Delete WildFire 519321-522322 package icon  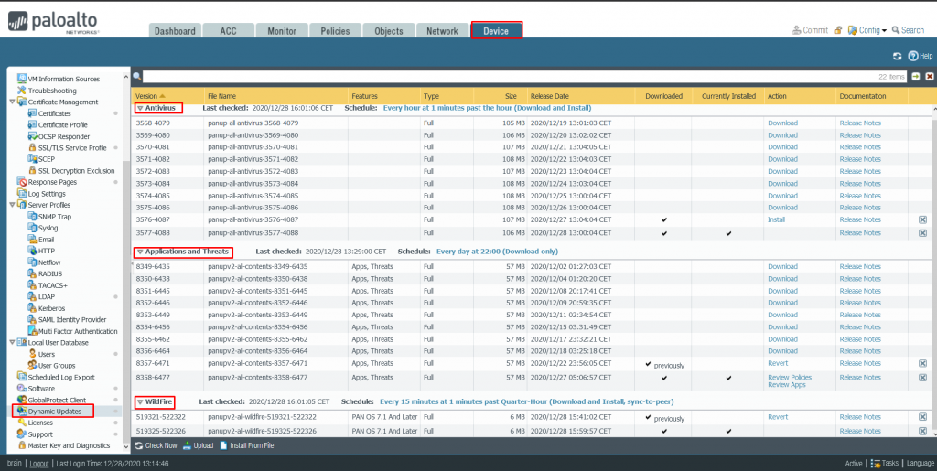point(922,417)
